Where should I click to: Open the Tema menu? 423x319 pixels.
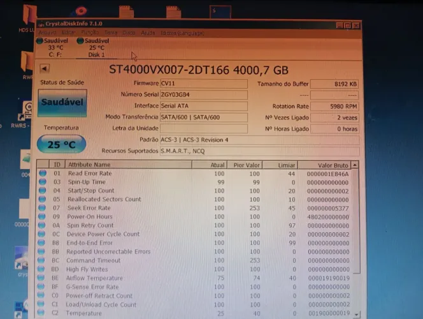pyautogui.click(x=111, y=33)
